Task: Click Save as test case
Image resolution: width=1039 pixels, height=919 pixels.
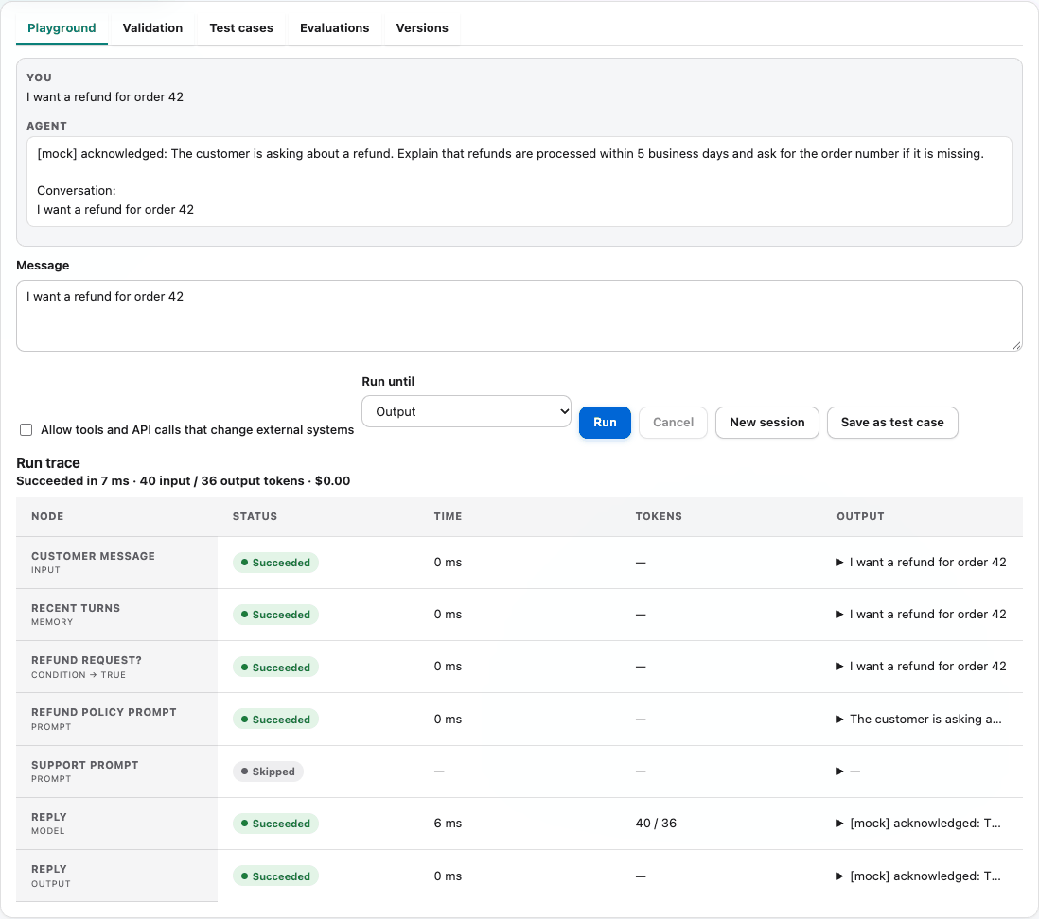Action: 892,423
